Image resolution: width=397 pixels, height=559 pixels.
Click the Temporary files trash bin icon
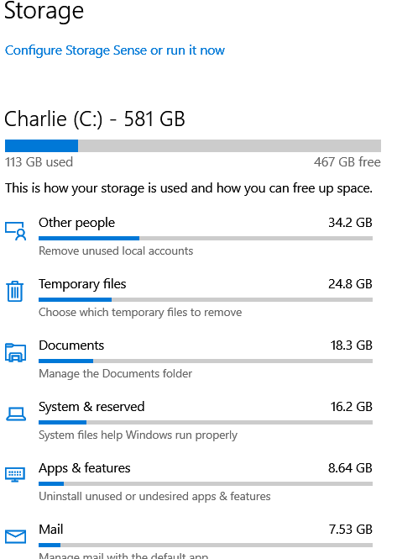(15, 291)
